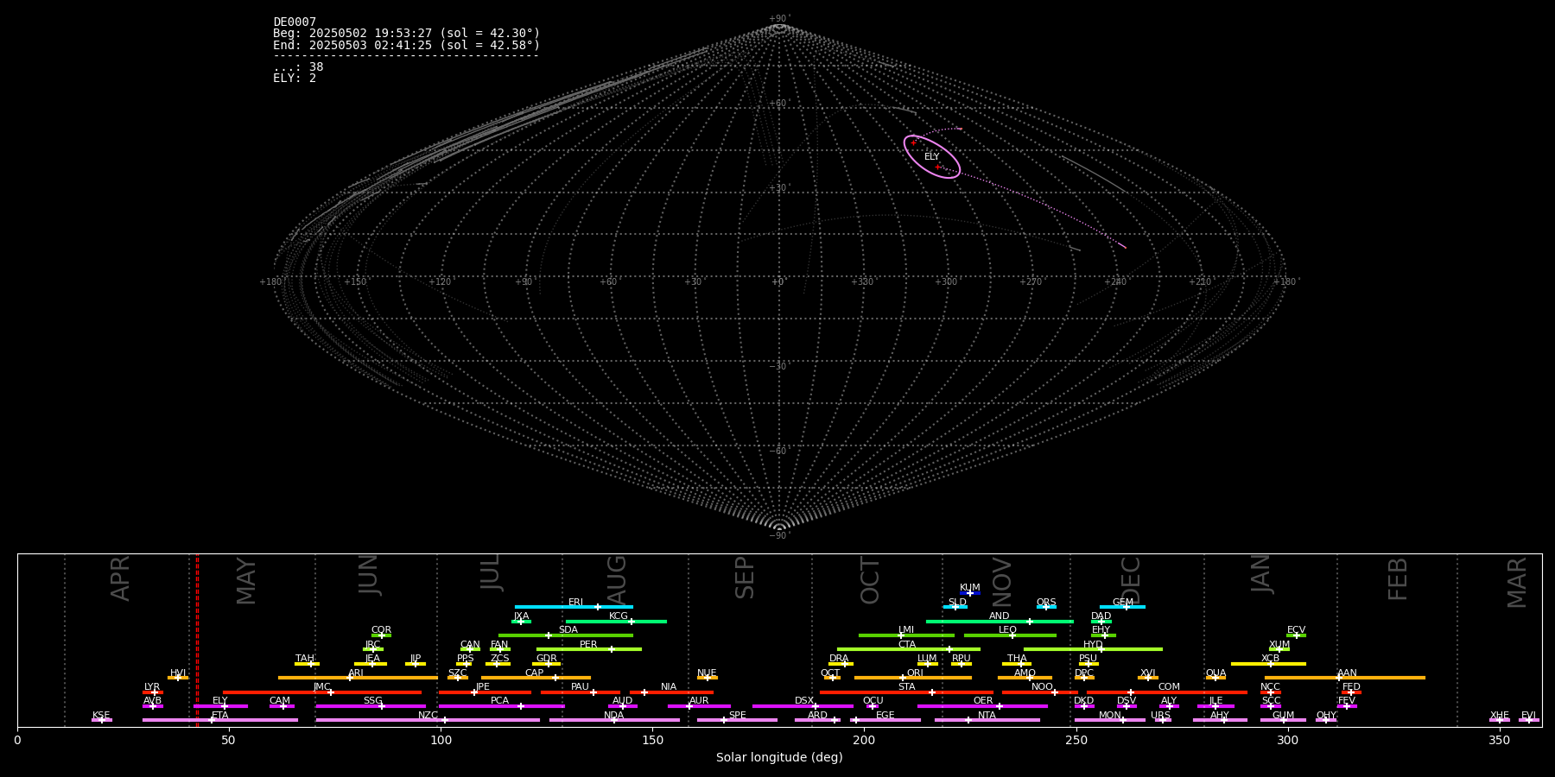1555x777 pixels.
Task: Select the SPE shower bar
Action: point(737,720)
